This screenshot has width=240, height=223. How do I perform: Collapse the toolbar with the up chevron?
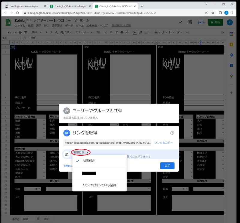[223, 32]
